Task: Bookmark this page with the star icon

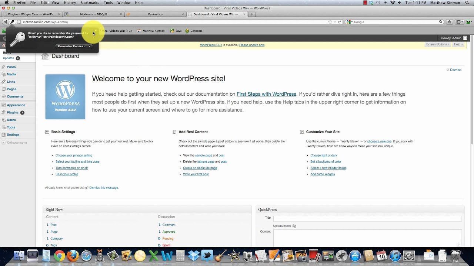Action: point(330,22)
